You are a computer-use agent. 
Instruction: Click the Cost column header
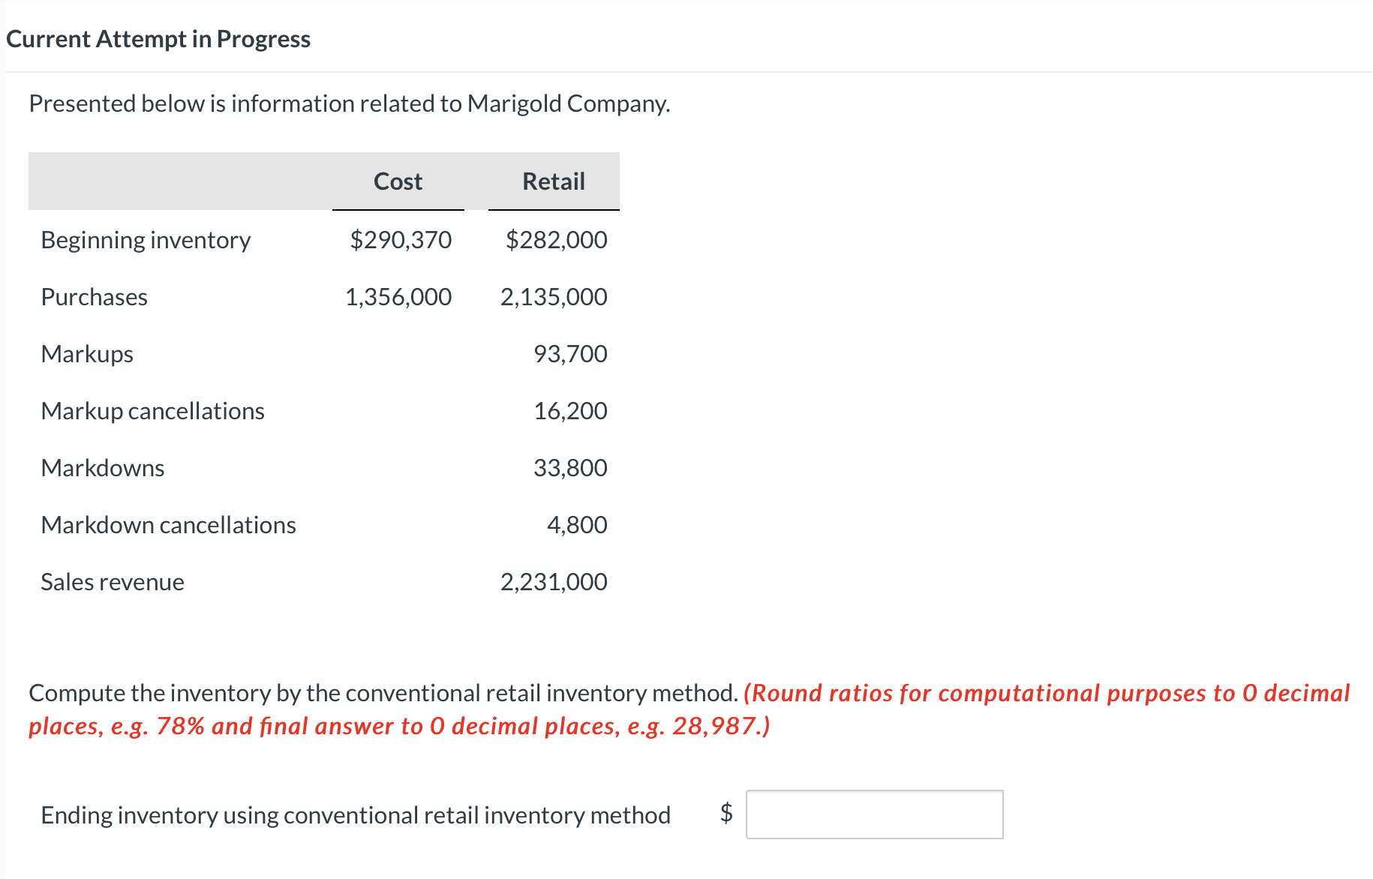[x=398, y=181]
